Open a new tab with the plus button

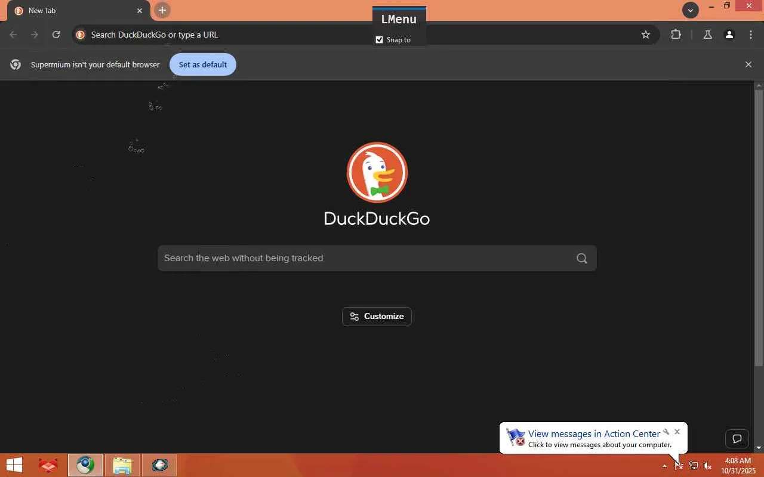[x=162, y=10]
